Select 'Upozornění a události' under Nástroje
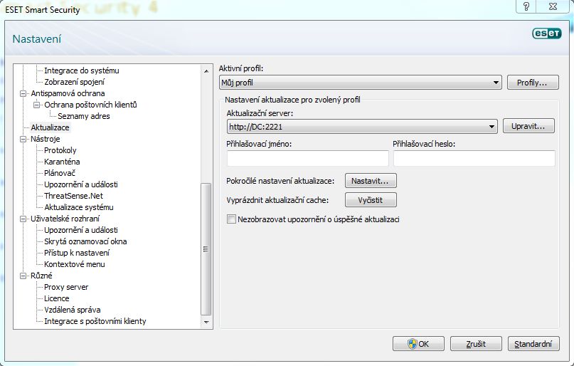The image size is (574, 366). click(x=81, y=184)
